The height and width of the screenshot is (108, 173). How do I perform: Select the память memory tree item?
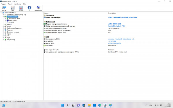tap(9, 24)
